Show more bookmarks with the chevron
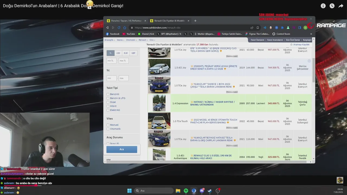This screenshot has height=195, width=347. 311,34
